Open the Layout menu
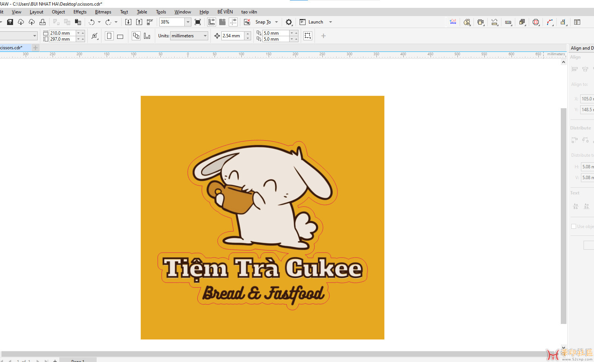The image size is (594, 362). coord(37,12)
